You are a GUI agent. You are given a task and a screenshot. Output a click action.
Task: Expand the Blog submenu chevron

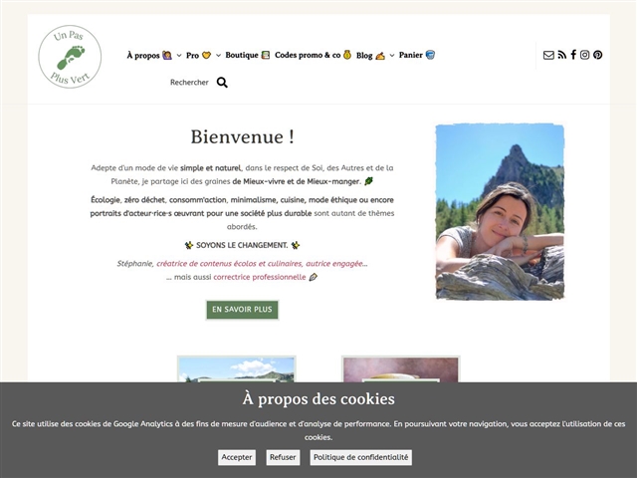click(x=392, y=56)
